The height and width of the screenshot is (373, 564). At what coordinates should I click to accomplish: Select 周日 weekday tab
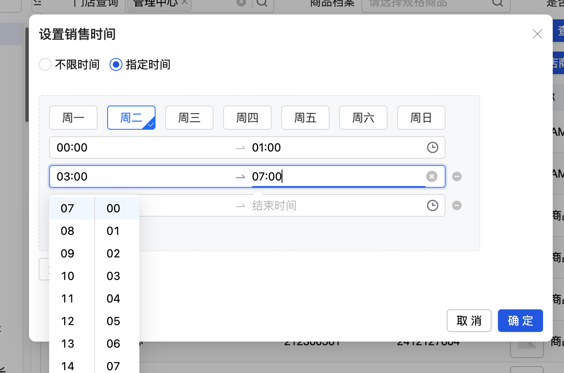click(421, 118)
